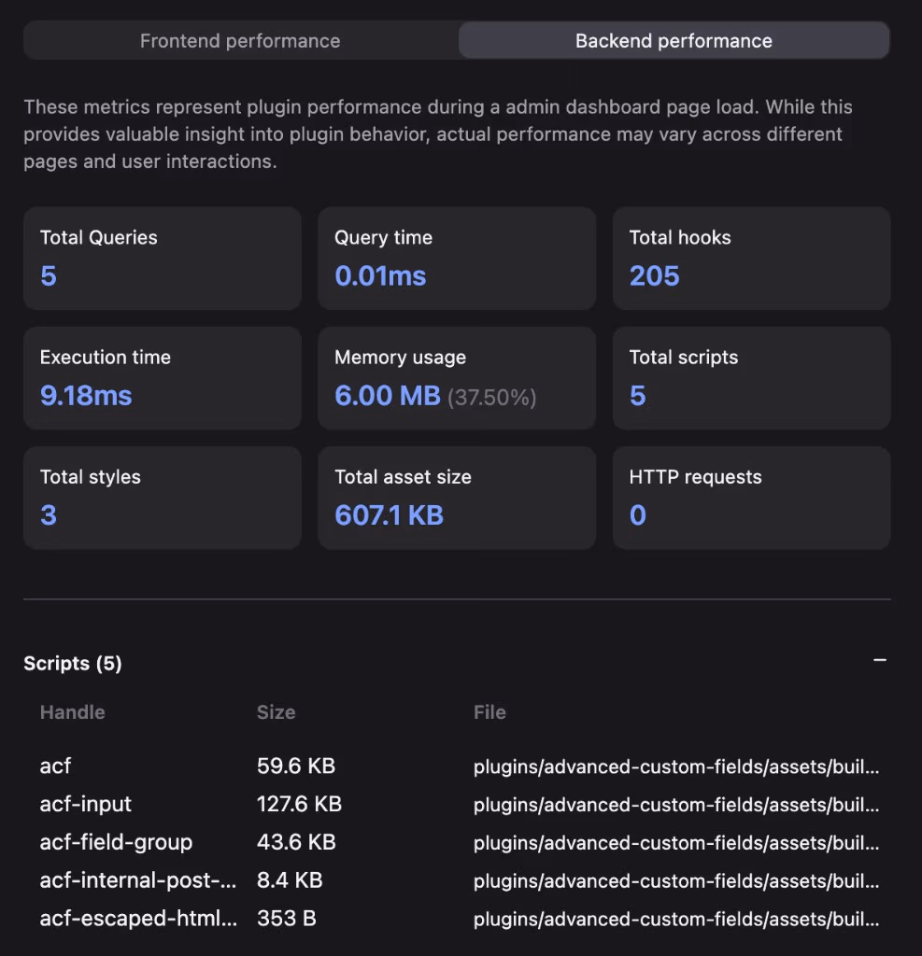Click the acf script row handle
This screenshot has width=922, height=956.
55,766
